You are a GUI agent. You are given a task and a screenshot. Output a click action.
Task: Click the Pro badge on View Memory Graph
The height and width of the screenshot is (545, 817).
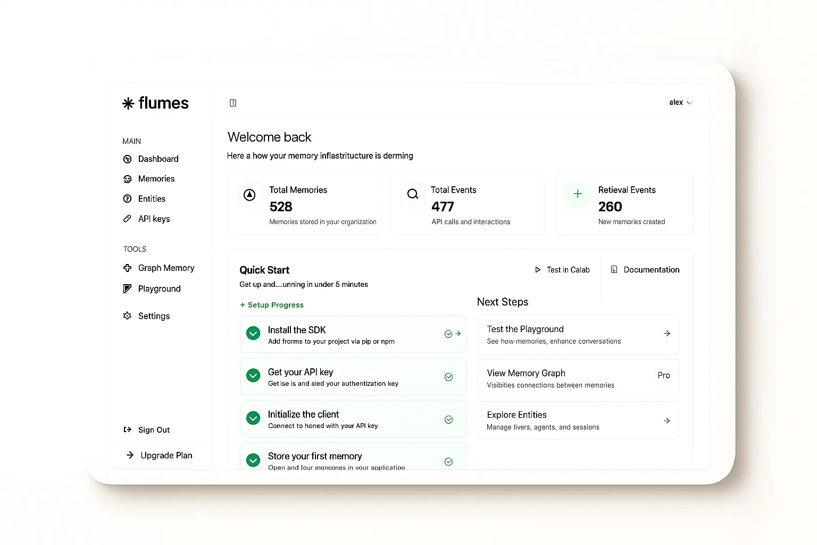(x=663, y=375)
